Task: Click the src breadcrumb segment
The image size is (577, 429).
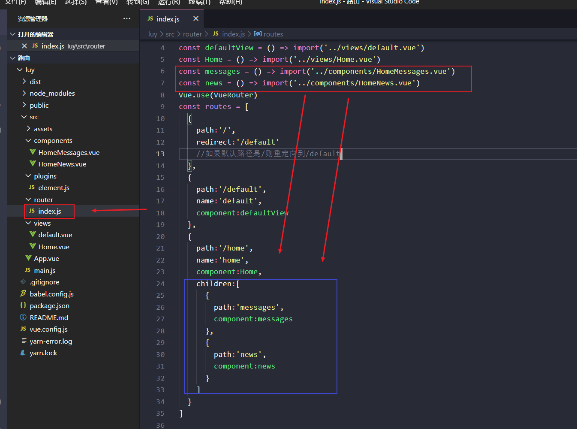Action: point(170,34)
